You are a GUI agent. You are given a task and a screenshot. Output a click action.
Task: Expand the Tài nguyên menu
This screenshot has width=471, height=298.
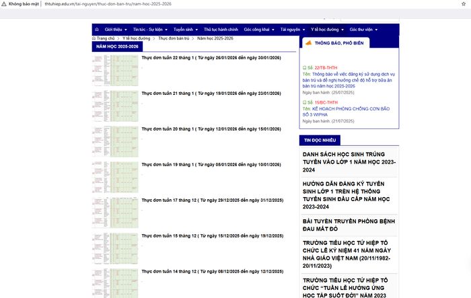point(293,30)
